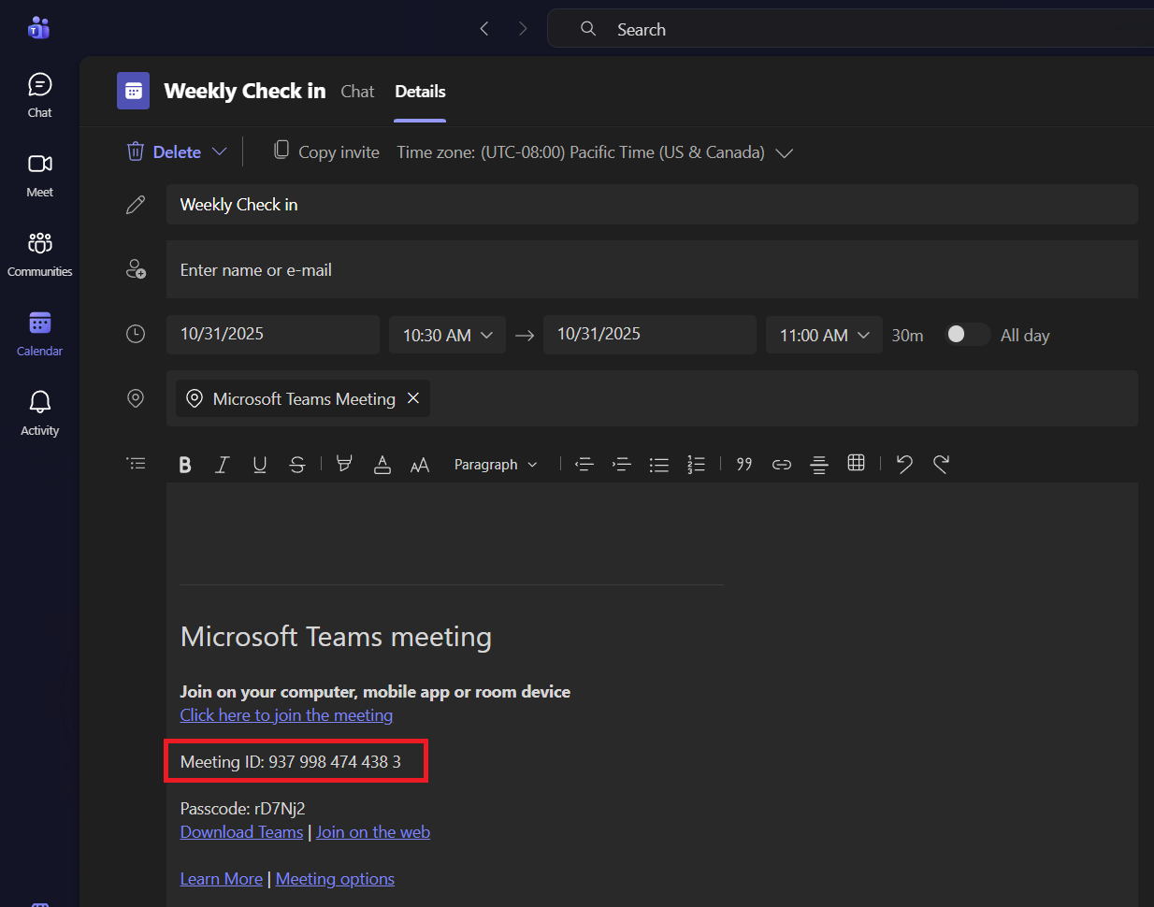Insert a table in meeting description
This screenshot has width=1154, height=907.
(x=856, y=464)
